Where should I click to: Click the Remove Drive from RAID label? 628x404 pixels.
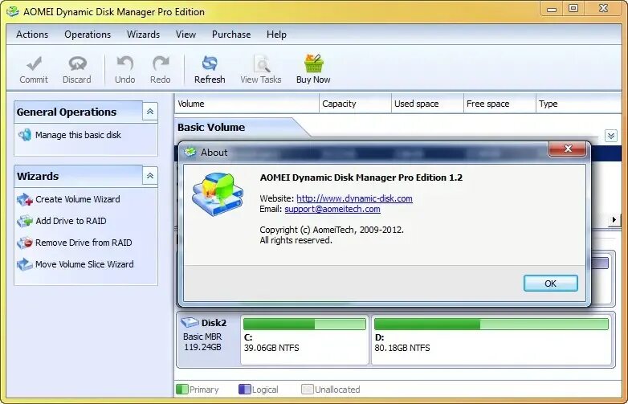84,243
